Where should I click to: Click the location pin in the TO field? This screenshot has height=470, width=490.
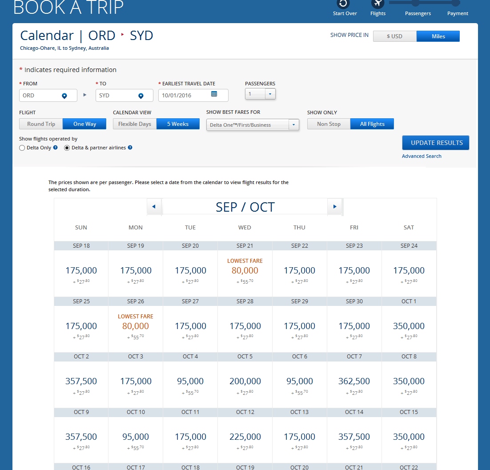[141, 96]
